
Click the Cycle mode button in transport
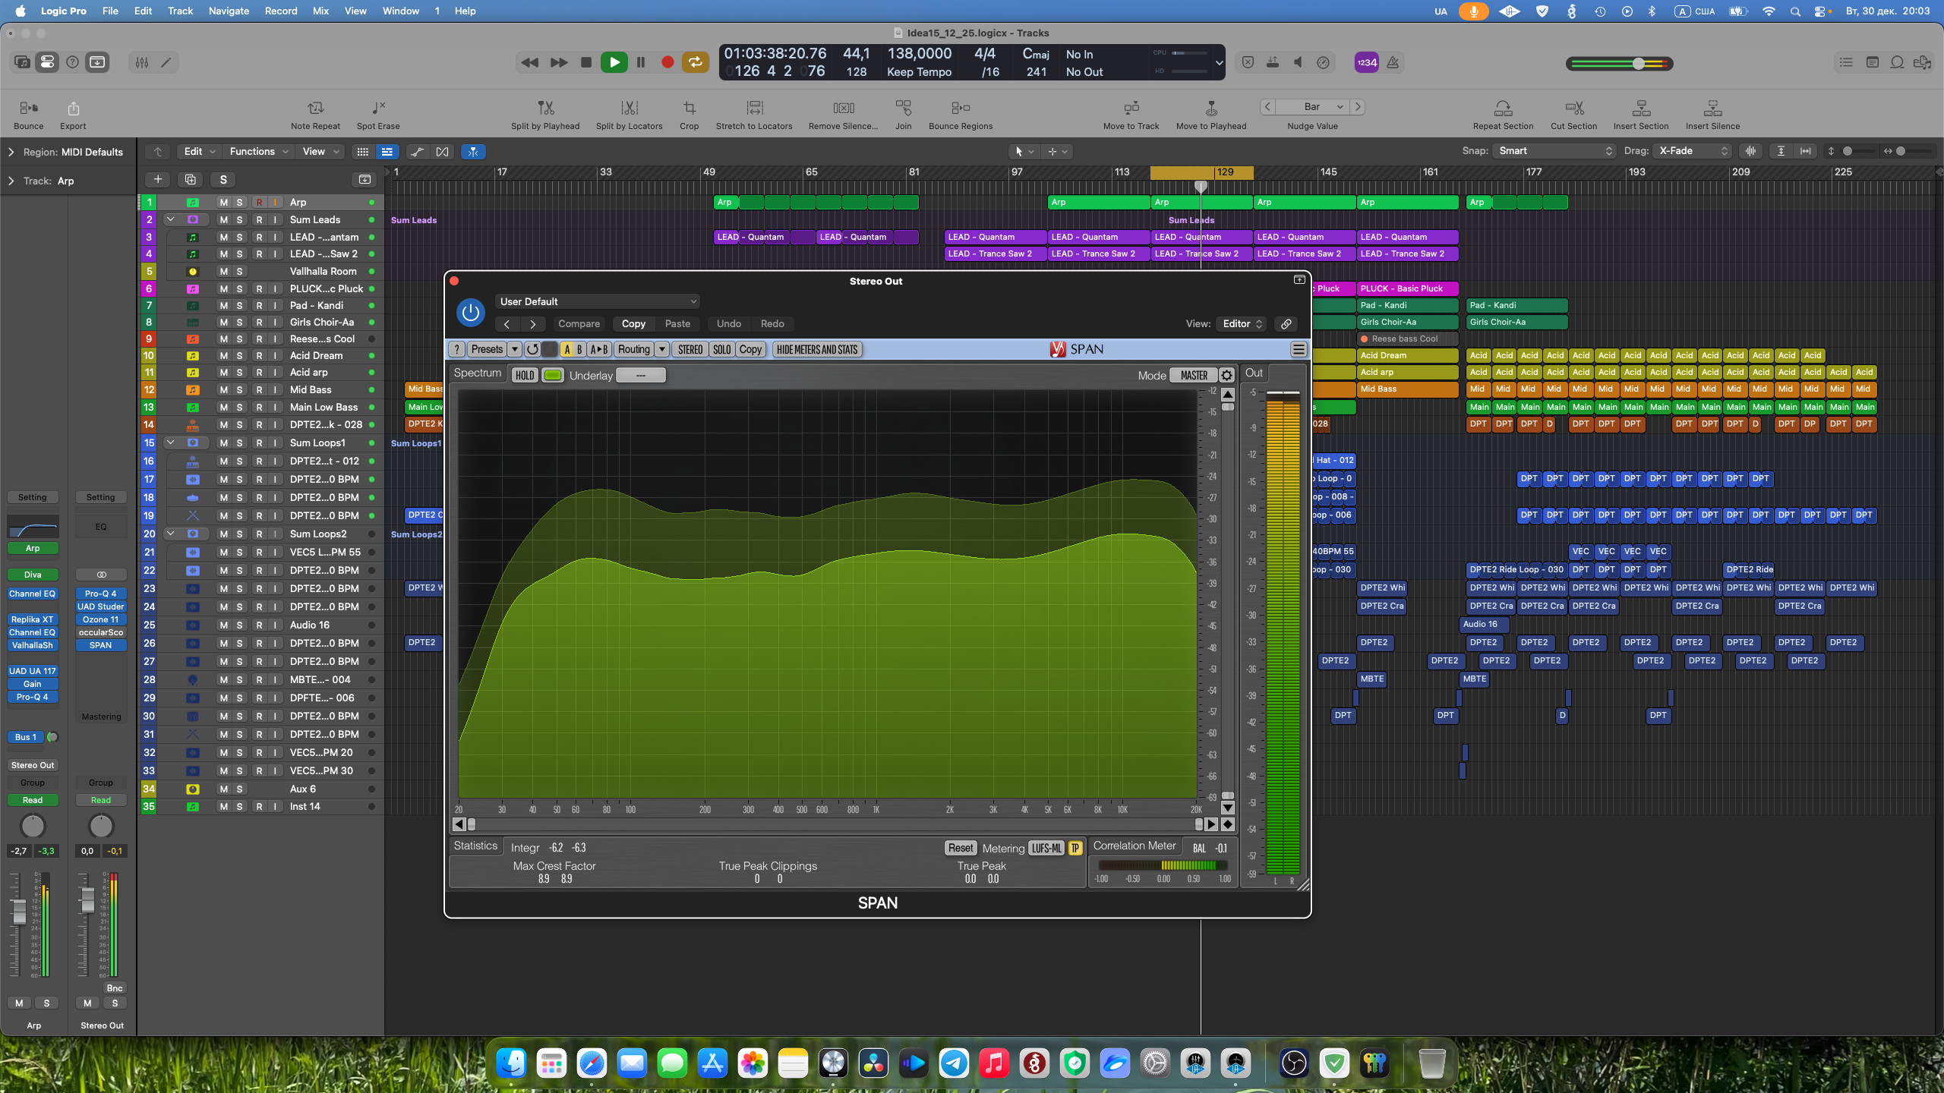(695, 62)
